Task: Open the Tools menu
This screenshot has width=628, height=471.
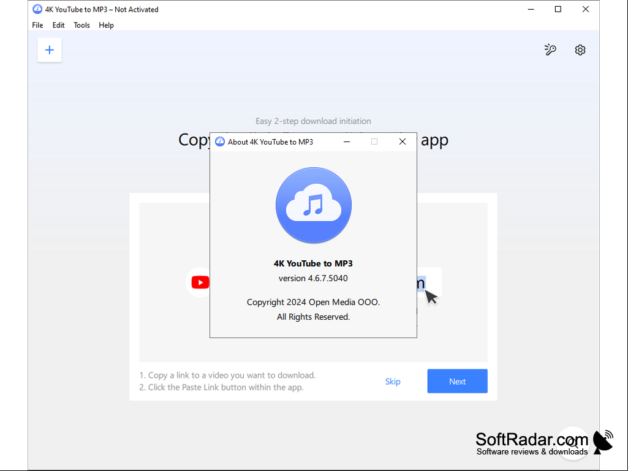Action: pyautogui.click(x=81, y=25)
